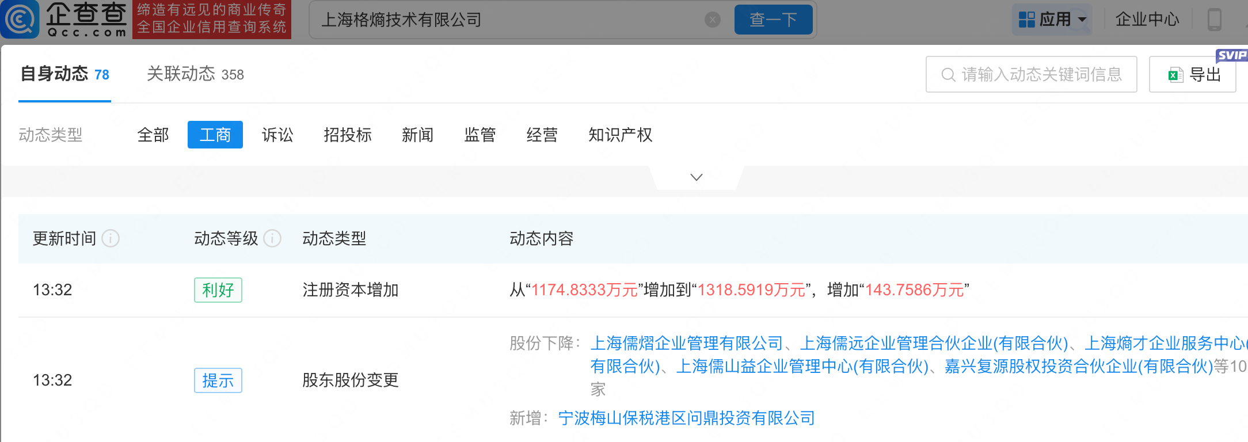This screenshot has width=1248, height=442.
Task: Click the magnifier icon in keyword search
Action: pos(948,75)
